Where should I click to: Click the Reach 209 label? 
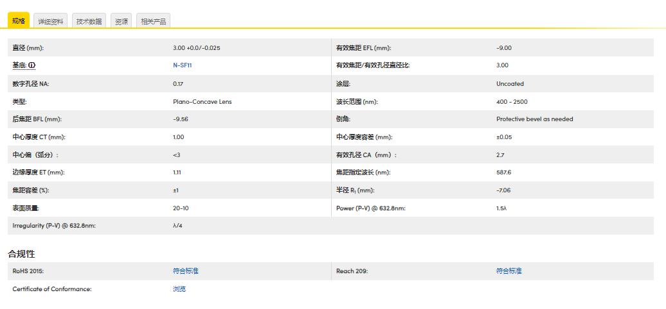tap(352, 271)
